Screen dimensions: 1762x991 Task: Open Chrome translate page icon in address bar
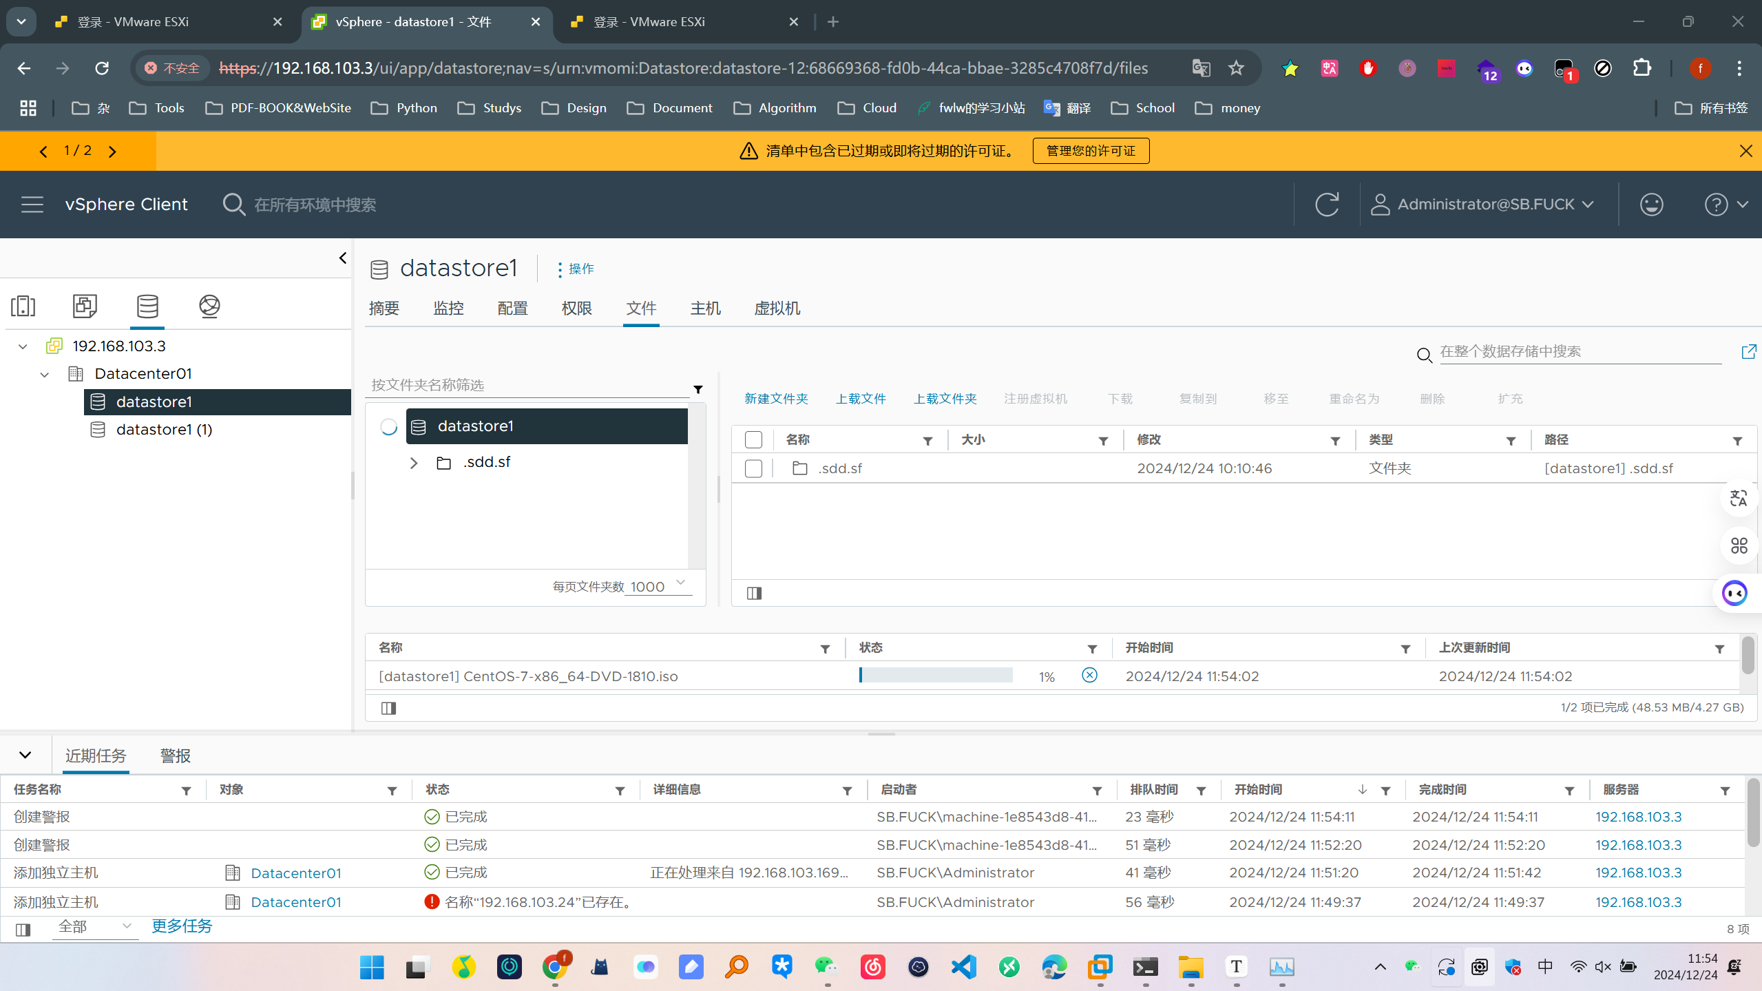(x=1202, y=68)
